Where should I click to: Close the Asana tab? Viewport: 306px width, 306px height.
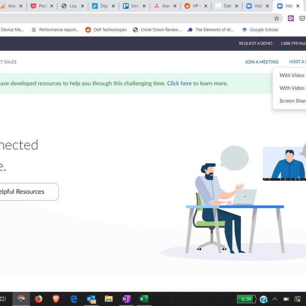[x=175, y=6]
